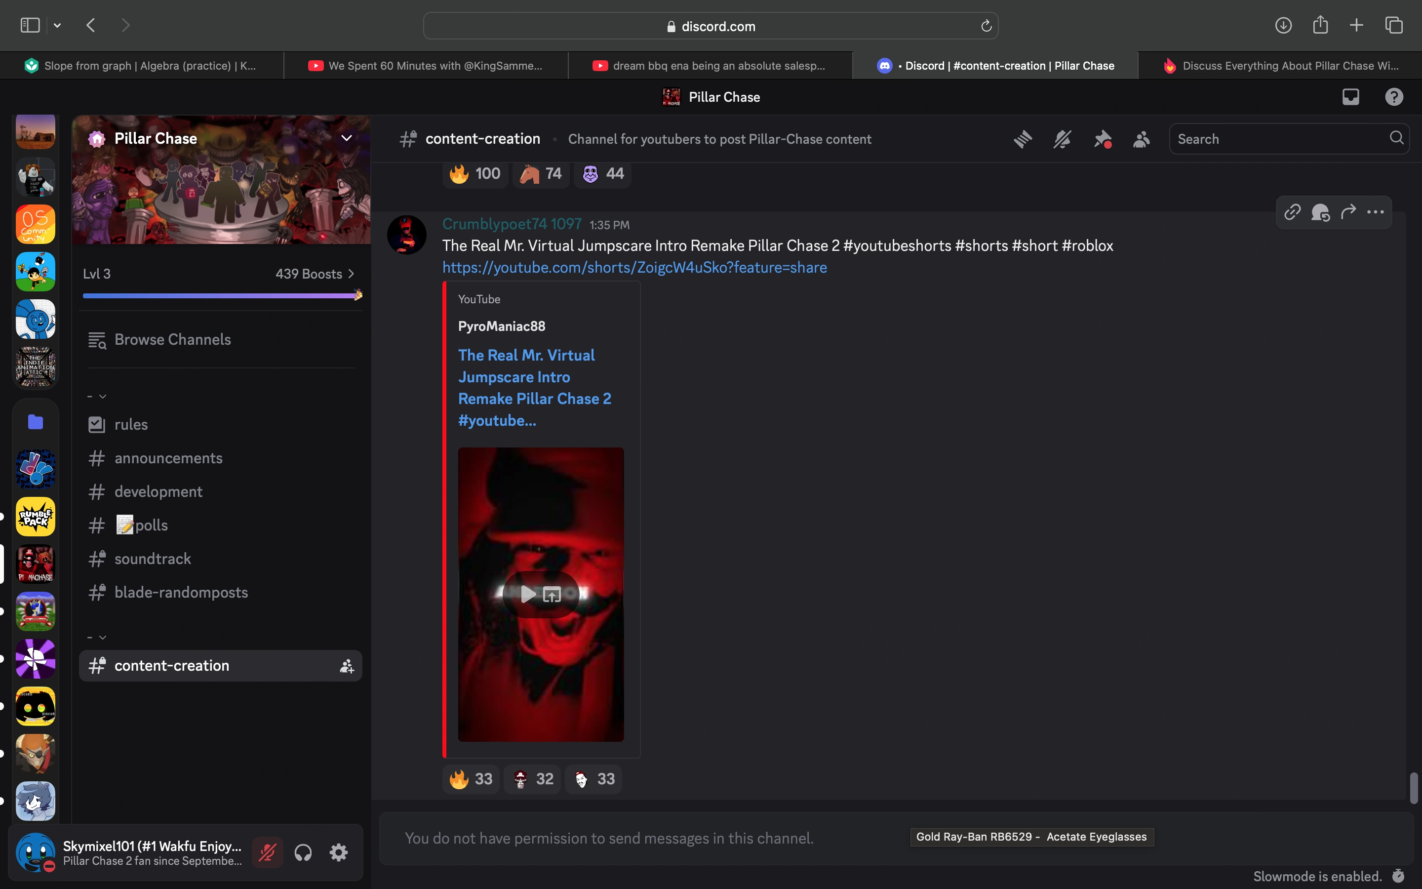Image resolution: width=1422 pixels, height=889 pixels.
Task: Play the embedded YouTube video
Action: (528, 594)
